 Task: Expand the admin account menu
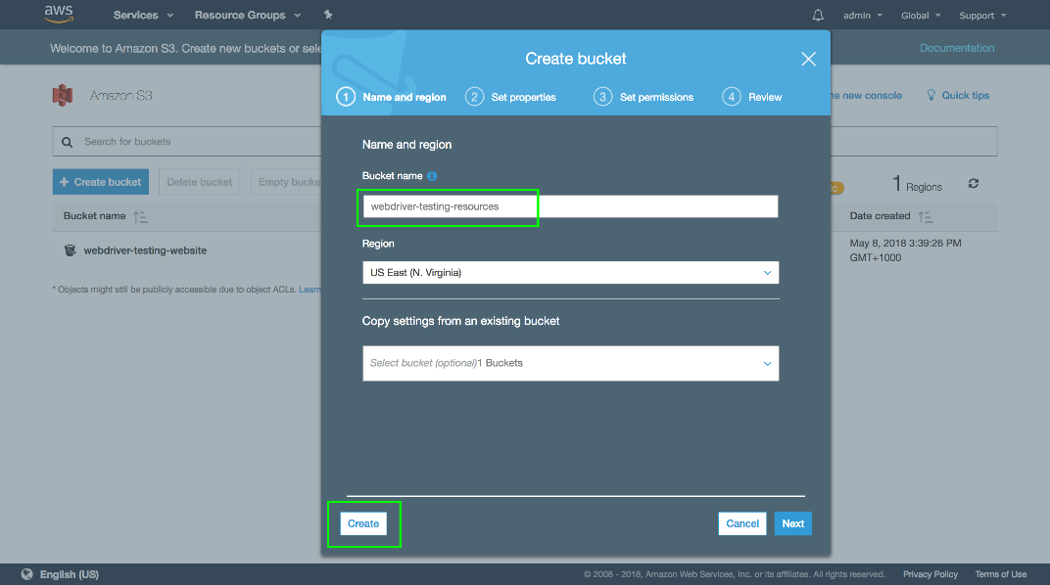(x=862, y=16)
